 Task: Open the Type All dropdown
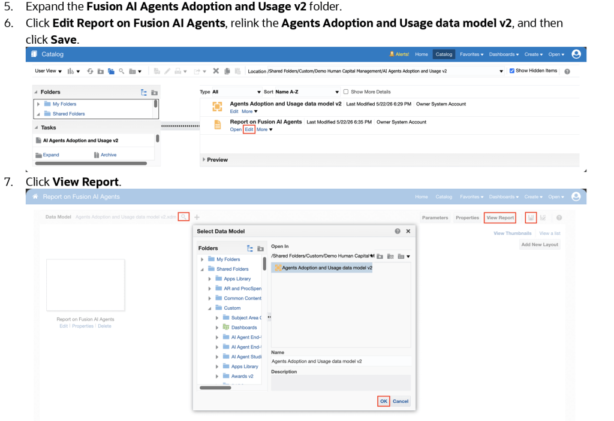[x=236, y=92]
